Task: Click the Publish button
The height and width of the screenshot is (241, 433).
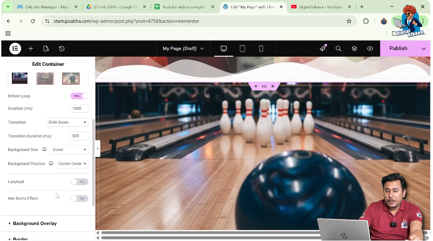Action: point(398,49)
